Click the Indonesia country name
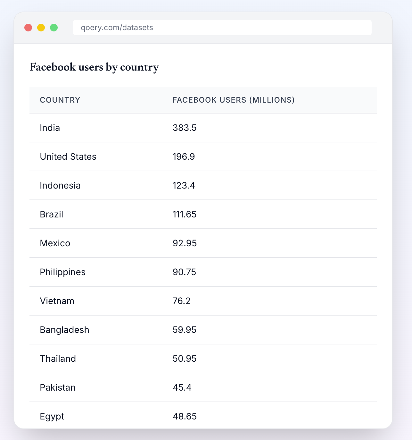This screenshot has width=412, height=440. [x=60, y=185]
